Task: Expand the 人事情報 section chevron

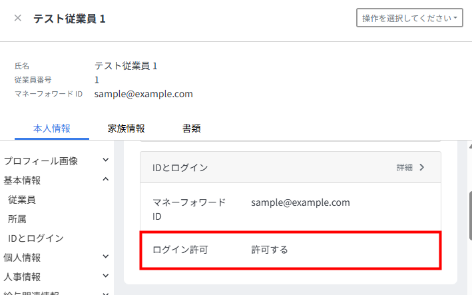Action: (x=106, y=276)
